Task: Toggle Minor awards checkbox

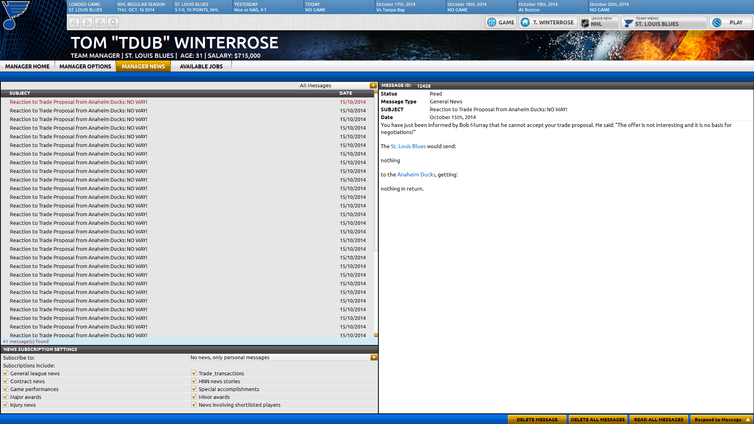Action: point(194,396)
